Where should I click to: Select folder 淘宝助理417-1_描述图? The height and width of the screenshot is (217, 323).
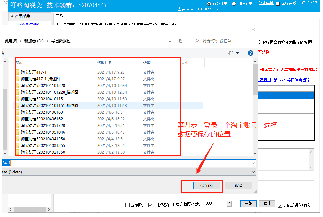[x=40, y=79]
